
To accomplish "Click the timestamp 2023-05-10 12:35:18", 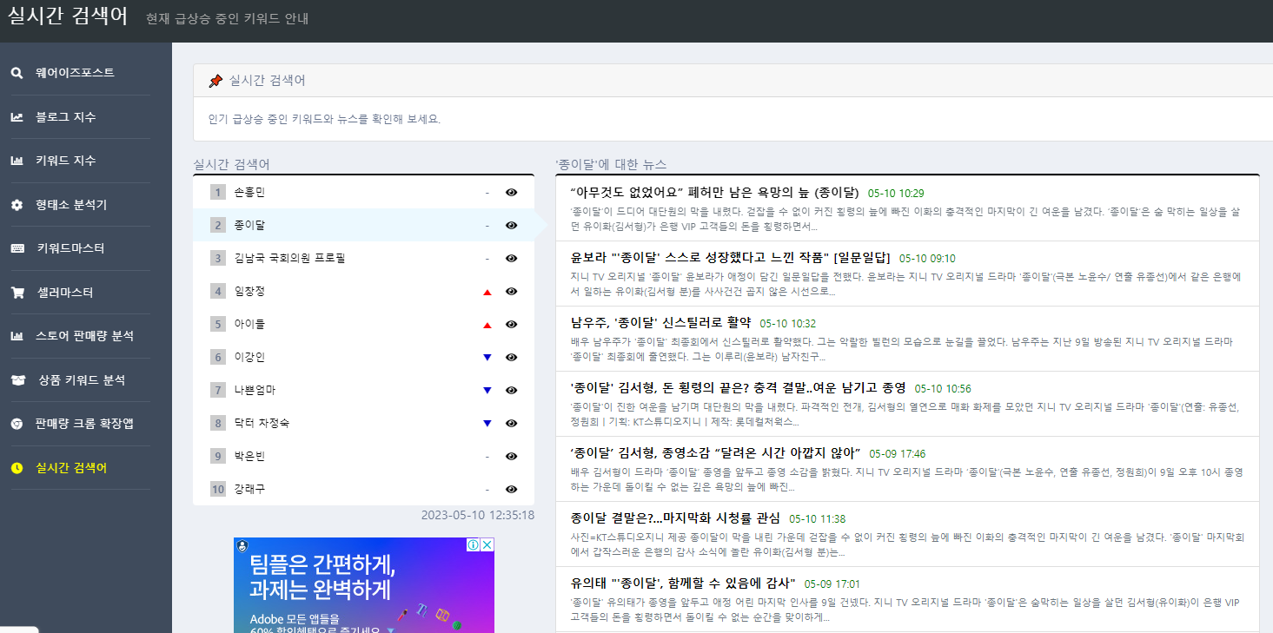I will [x=478, y=515].
